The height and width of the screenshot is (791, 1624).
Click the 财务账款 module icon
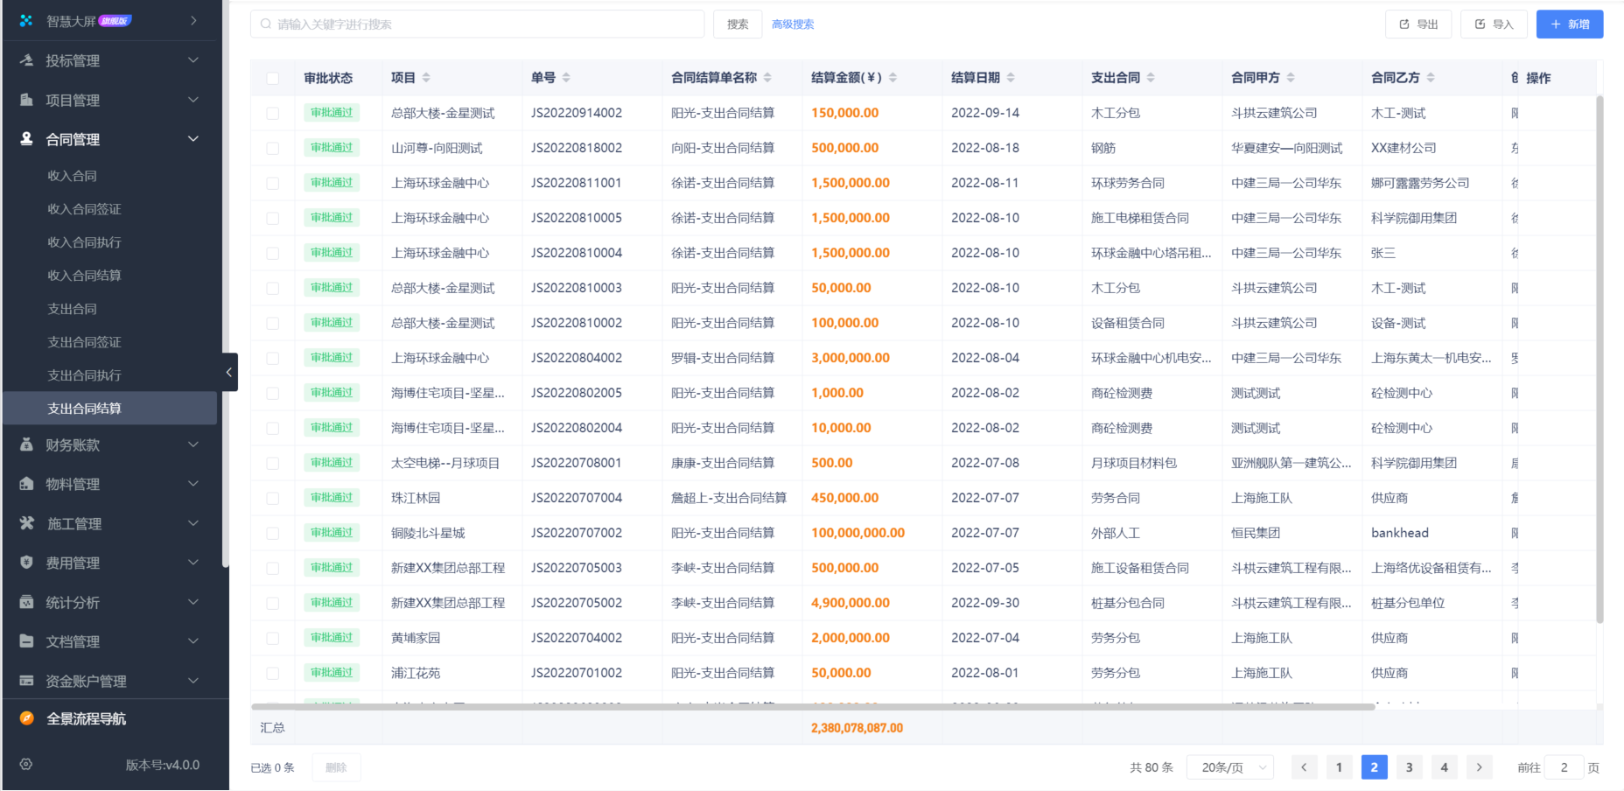pyautogui.click(x=26, y=444)
